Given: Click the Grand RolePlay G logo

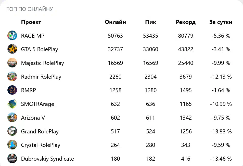Looking at the screenshot, I should (12, 131).
